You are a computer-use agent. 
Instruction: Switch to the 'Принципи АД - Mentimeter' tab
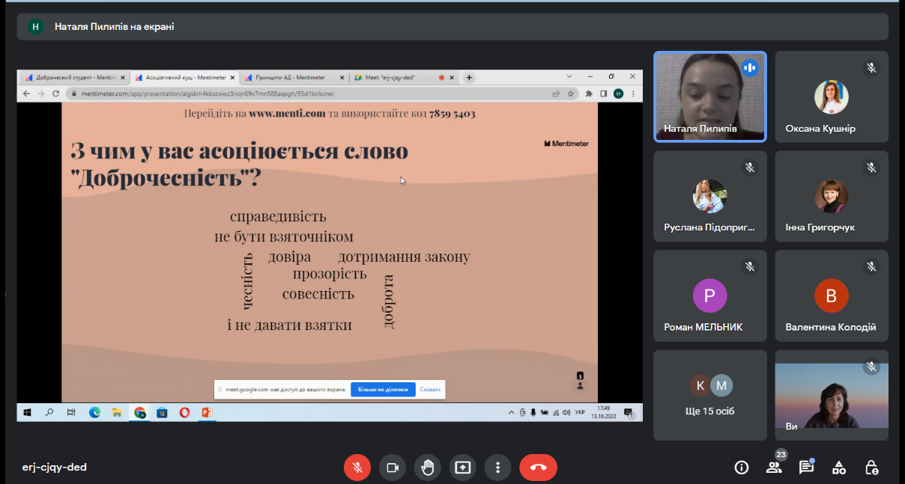[x=294, y=77]
